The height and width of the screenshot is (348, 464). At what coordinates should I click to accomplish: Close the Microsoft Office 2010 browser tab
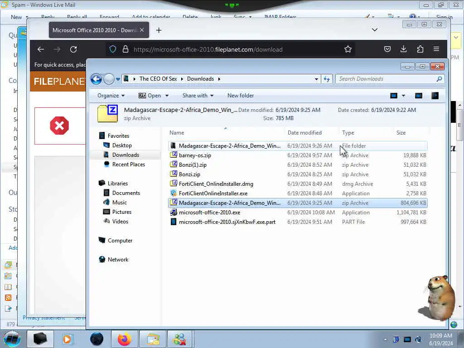click(142, 30)
